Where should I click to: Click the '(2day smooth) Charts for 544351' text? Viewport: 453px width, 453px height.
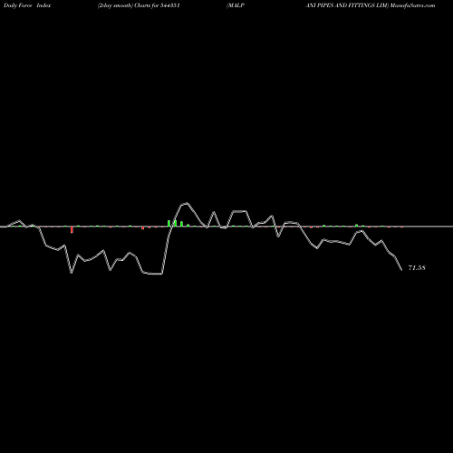click(139, 5)
